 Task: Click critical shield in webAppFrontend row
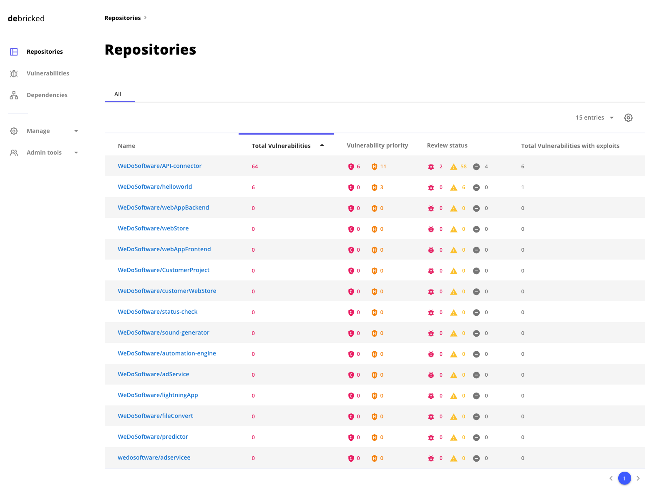[x=351, y=250]
